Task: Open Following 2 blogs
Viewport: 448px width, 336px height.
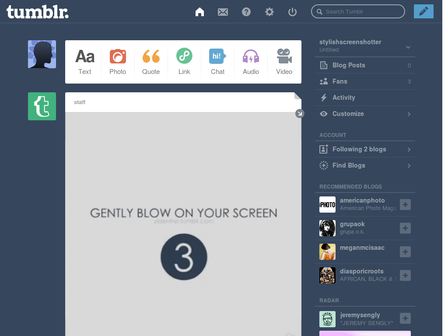Action: (x=365, y=149)
